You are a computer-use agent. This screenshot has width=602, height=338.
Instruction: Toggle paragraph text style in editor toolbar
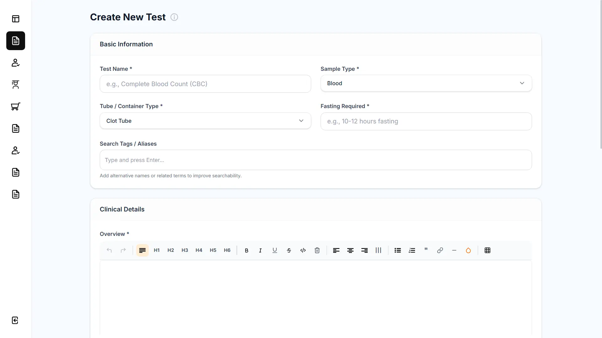point(142,250)
